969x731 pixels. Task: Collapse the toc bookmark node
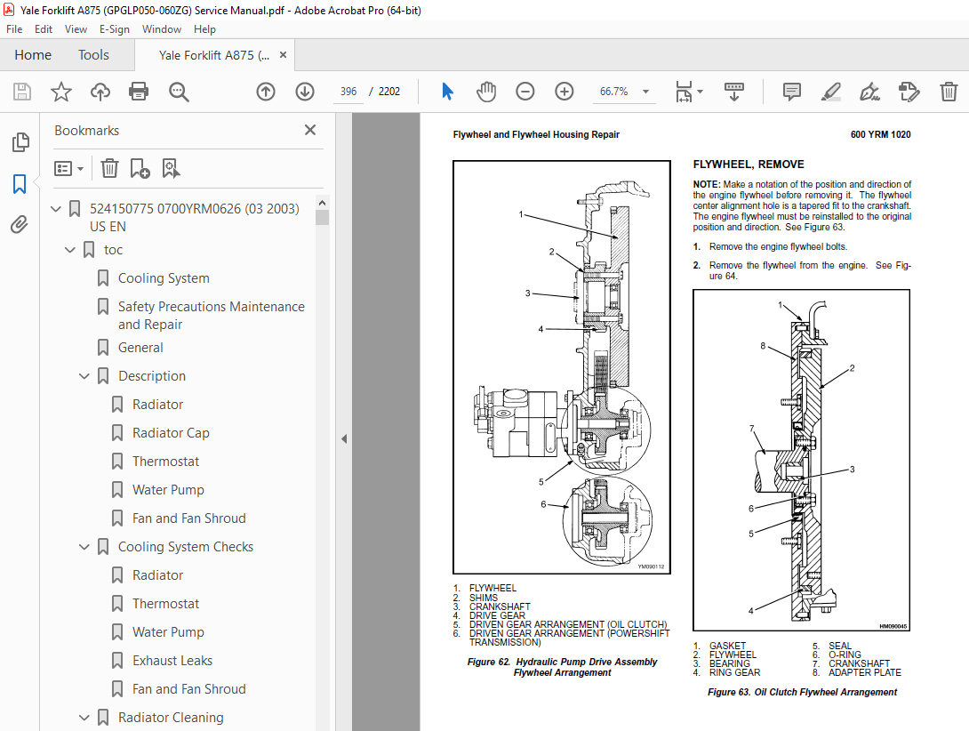(x=70, y=250)
